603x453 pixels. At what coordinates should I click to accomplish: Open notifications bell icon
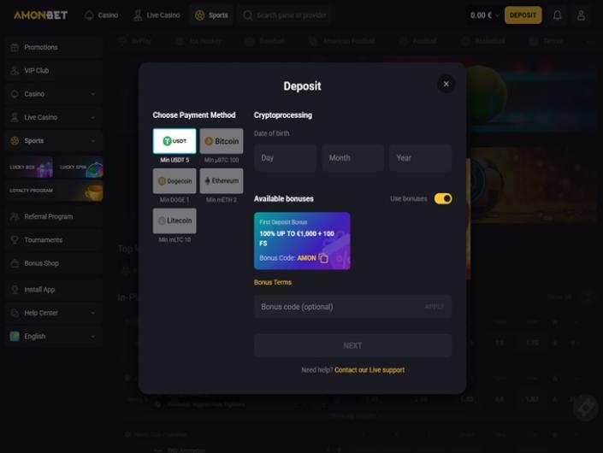pyautogui.click(x=557, y=15)
